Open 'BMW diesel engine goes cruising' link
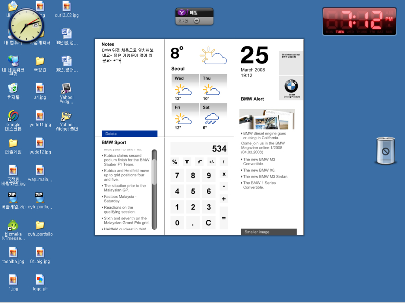Viewport: 405px width, 303px height. tap(264, 136)
